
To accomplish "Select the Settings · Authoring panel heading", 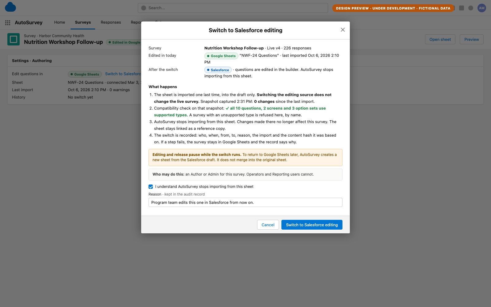I will tap(32, 61).
